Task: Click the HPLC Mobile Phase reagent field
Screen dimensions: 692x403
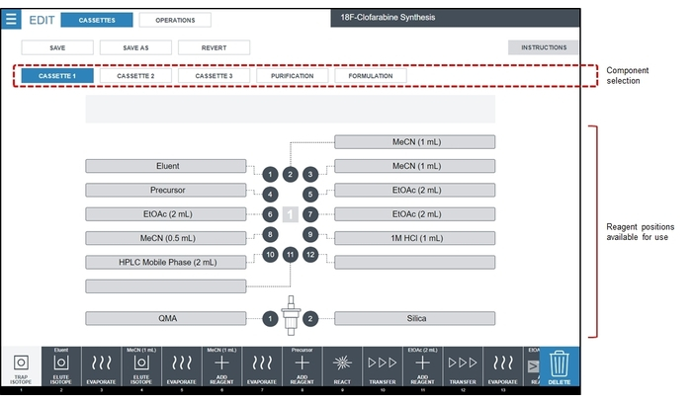Action: (165, 262)
